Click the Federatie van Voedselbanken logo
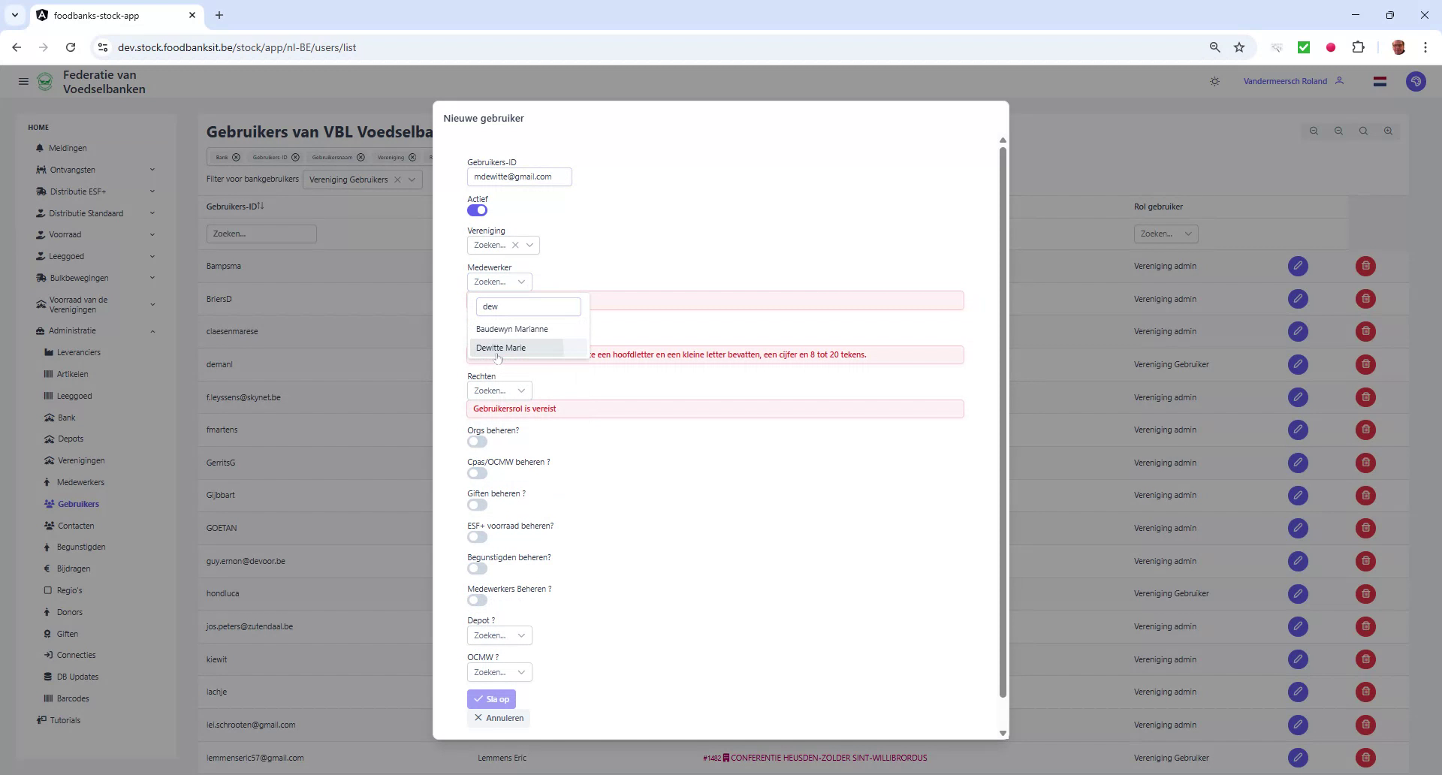The height and width of the screenshot is (775, 1442). 44,81
